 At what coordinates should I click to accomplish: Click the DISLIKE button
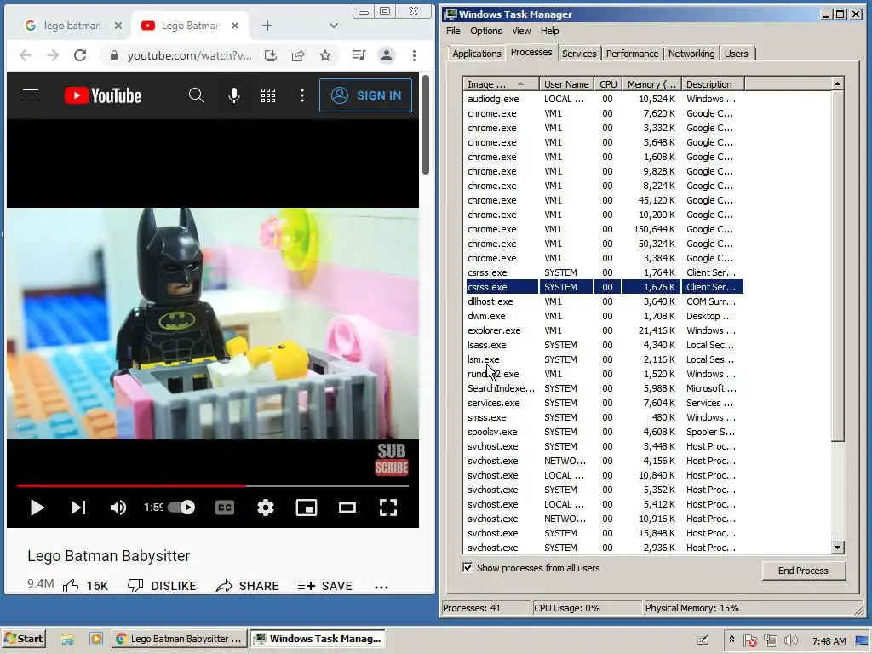[162, 586]
